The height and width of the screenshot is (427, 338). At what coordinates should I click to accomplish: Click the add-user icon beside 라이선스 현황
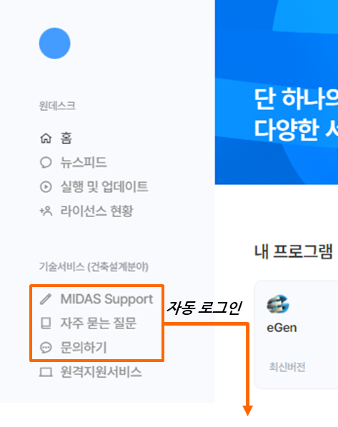point(46,211)
